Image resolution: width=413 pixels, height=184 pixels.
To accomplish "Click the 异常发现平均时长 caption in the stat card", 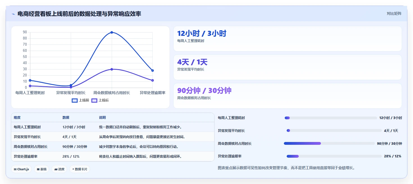I will pyautogui.click(x=191, y=69).
